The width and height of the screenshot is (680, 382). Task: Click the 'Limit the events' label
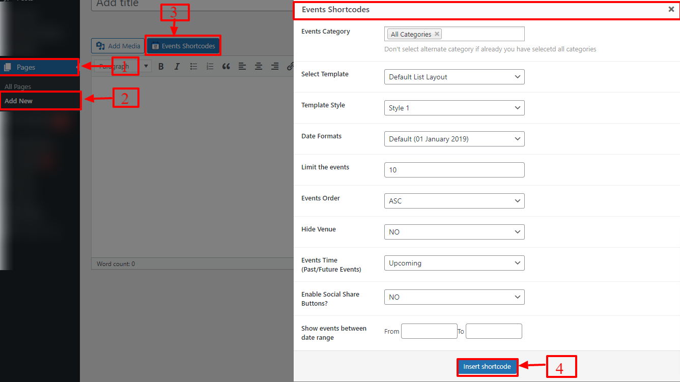325,167
